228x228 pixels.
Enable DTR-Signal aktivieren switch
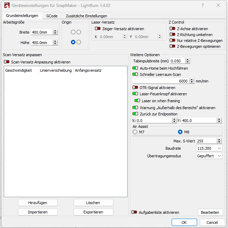pos(135,88)
